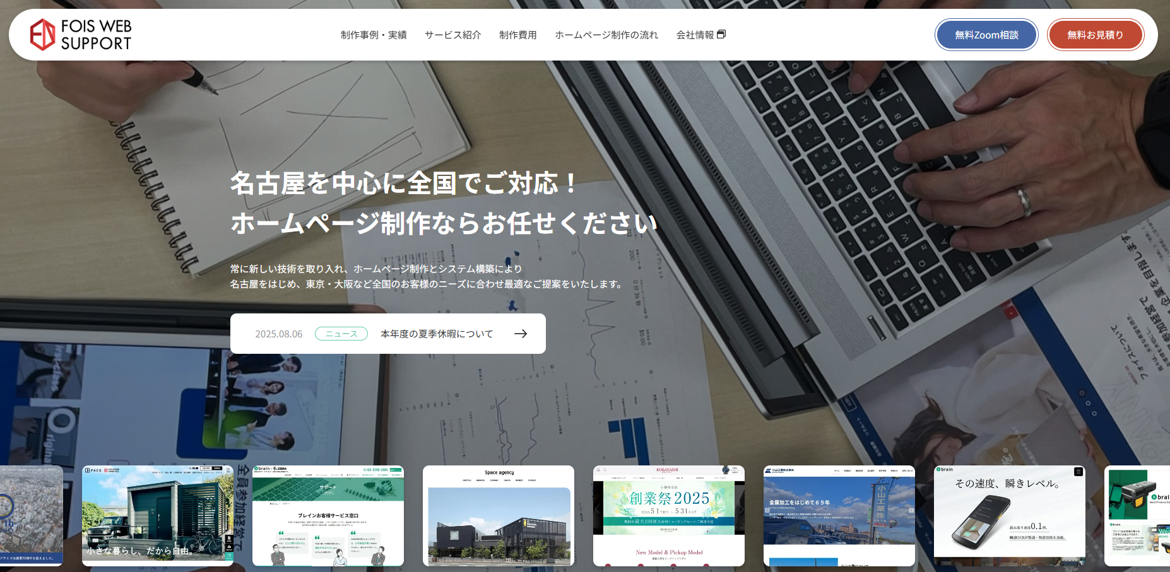1170x572 pixels.
Task: Click the external window icon beside 会社情報
Action: pos(721,34)
